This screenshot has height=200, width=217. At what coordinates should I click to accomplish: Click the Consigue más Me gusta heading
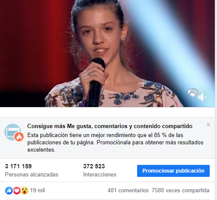110,126
